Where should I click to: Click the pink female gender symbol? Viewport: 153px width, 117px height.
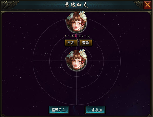75,36
